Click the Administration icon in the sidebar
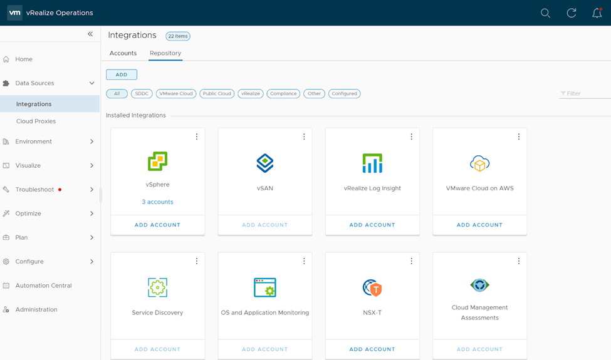The width and height of the screenshot is (611, 360). 6,309
